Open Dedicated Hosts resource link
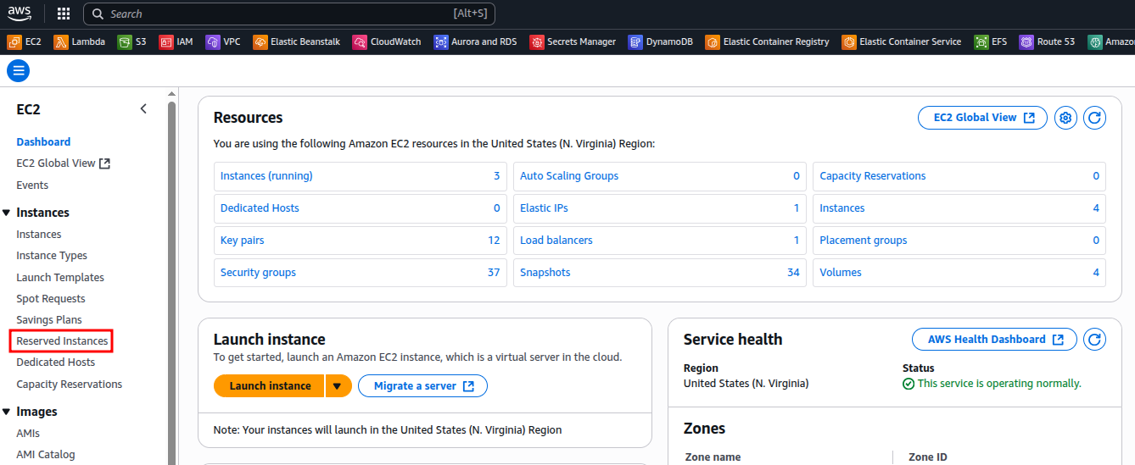1135x465 pixels. (260, 208)
